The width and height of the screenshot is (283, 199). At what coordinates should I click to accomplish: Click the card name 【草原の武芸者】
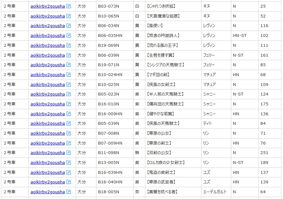point(161,182)
